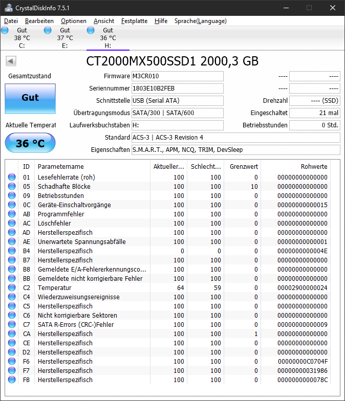Image resolution: width=345 pixels, height=401 pixels.
Task: Click status icon for Unerwartete Spannungsabfälle row
Action: 12,241
